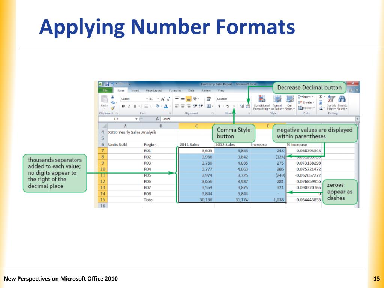The height and width of the screenshot is (288, 384).
Task: Click the Cell Styles icon
Action: [x=290, y=99]
